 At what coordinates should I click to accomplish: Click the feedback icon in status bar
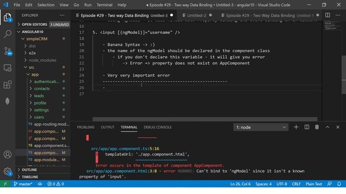(329, 184)
